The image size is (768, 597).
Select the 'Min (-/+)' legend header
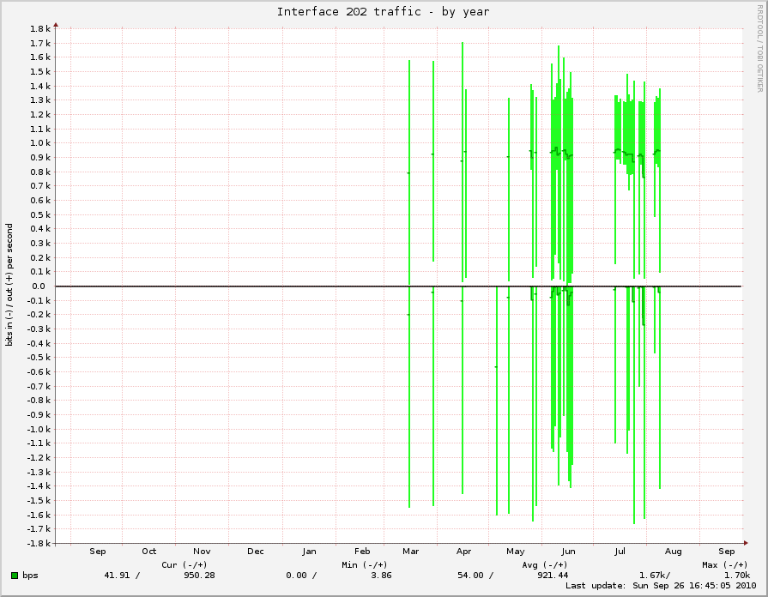click(365, 564)
